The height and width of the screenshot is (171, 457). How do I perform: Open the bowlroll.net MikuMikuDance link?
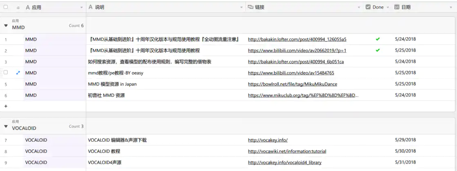tap(293, 84)
